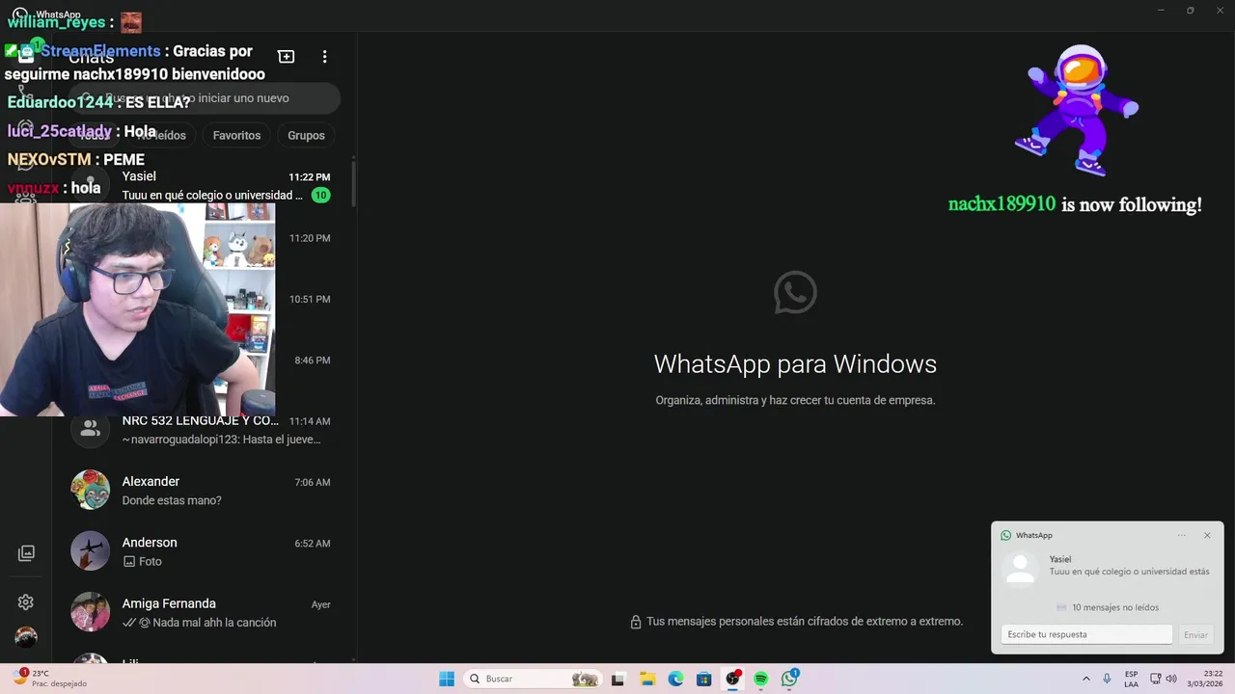
Task: Open Amiga Fernanda chat
Action: coord(205,612)
